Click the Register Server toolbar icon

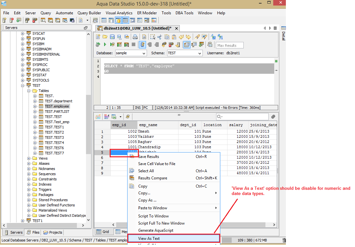coord(4,20)
